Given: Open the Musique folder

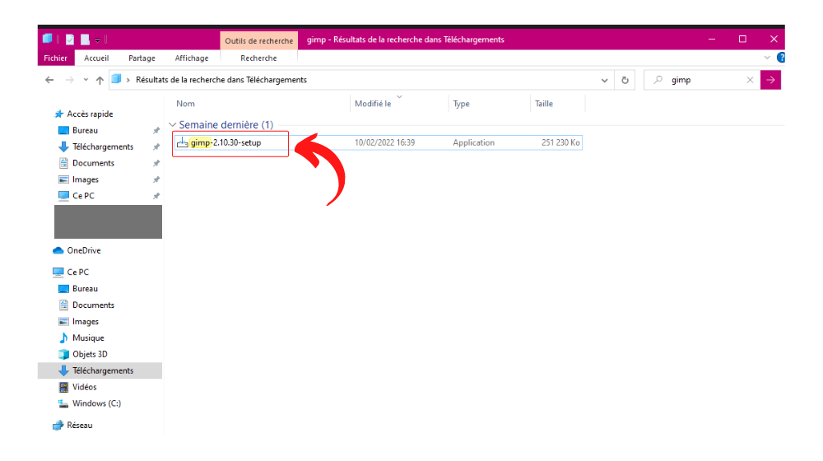Looking at the screenshot, I should 88,338.
